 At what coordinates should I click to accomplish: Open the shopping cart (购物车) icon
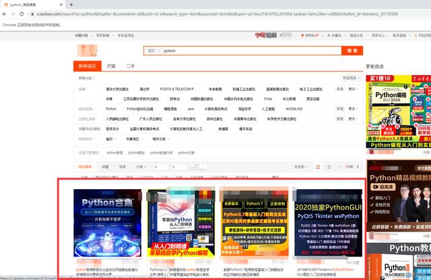[x=302, y=36]
